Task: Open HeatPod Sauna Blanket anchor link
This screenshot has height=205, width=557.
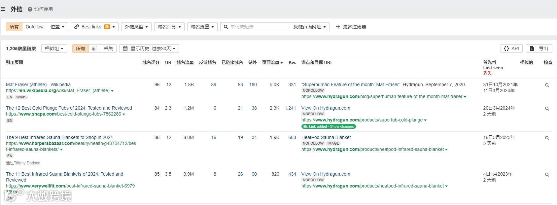Action: pos(326,137)
